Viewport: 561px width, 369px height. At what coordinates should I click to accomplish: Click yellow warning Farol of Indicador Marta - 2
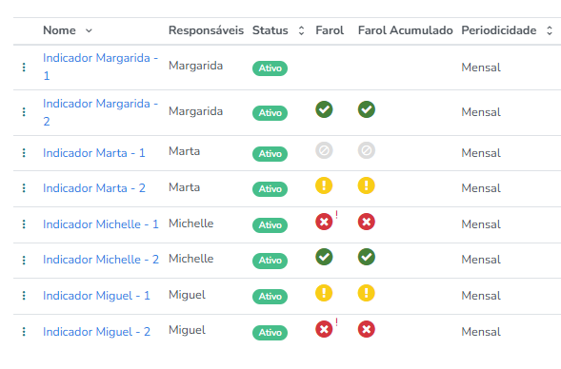tap(324, 185)
